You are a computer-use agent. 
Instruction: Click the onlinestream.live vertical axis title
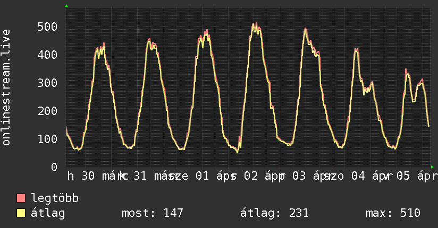6,87
